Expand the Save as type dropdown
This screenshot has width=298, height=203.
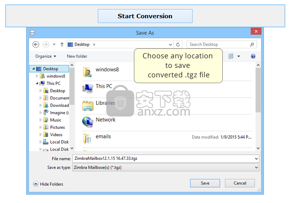(x=257, y=168)
